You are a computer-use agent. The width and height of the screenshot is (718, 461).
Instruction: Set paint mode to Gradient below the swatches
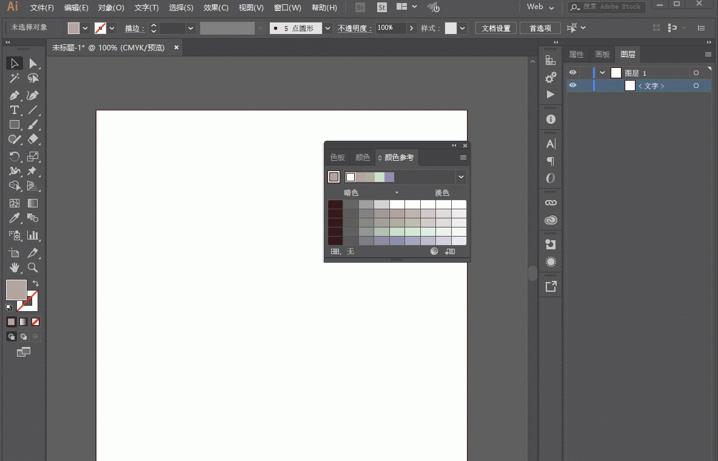point(24,321)
